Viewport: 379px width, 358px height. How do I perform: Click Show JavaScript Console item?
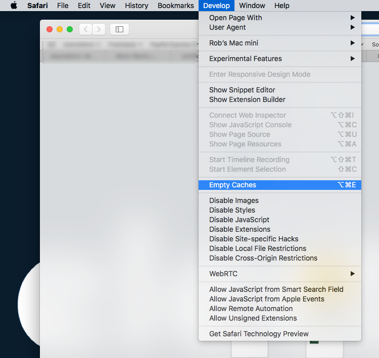[280, 125]
